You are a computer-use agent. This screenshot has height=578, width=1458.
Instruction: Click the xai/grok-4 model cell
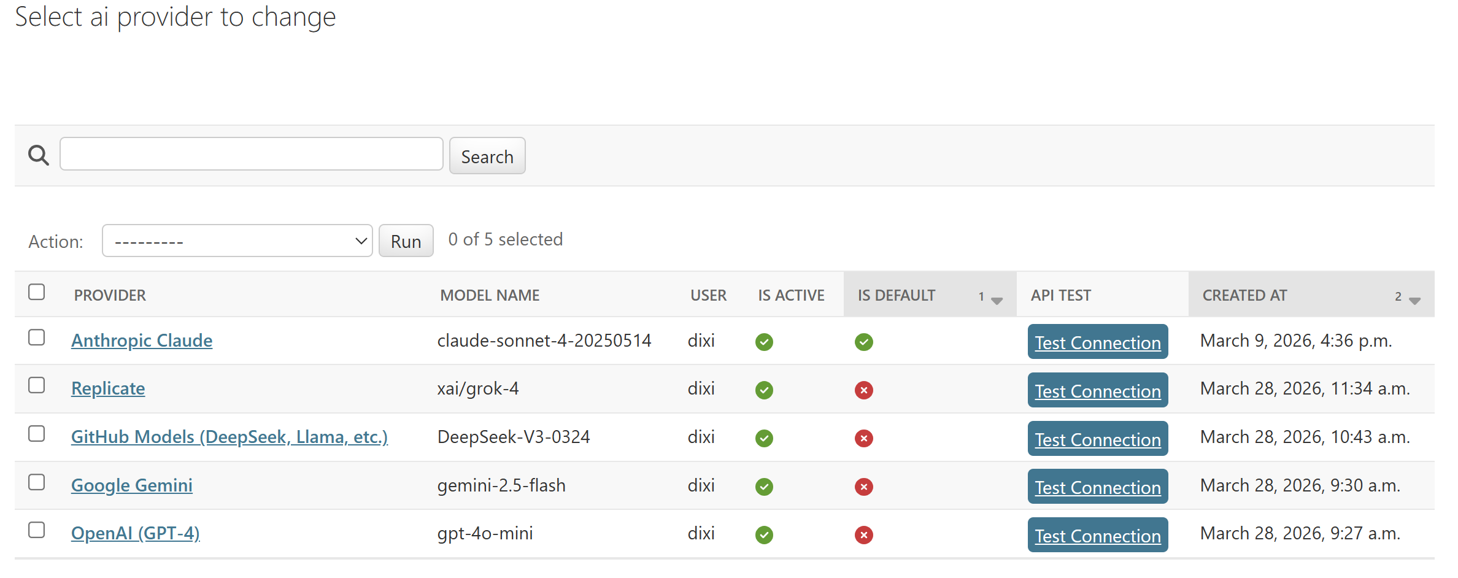point(478,388)
